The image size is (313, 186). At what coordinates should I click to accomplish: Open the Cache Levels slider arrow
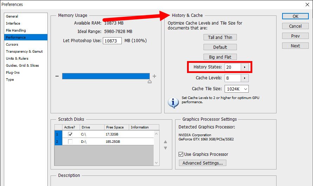[x=245, y=78]
